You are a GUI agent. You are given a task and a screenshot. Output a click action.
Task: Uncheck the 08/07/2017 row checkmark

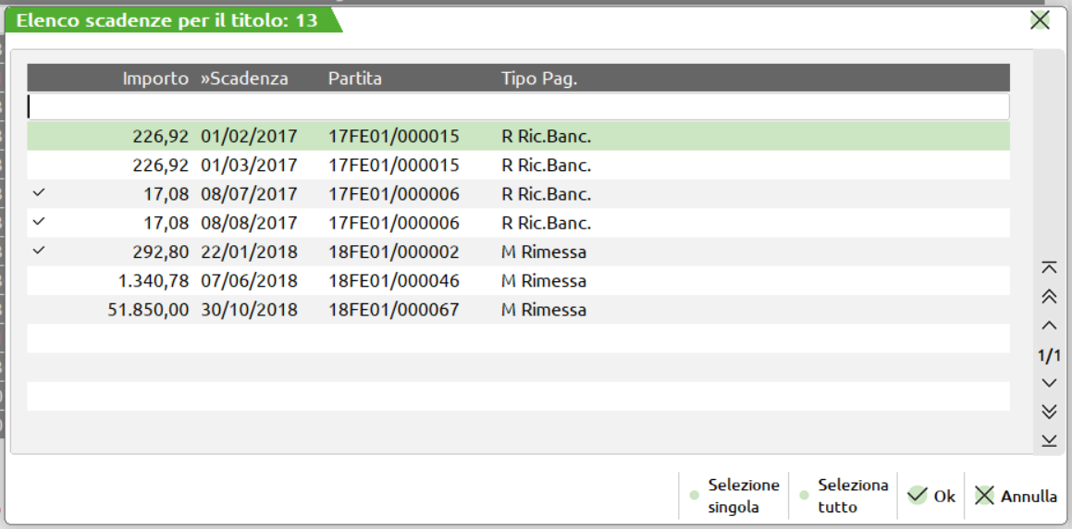click(x=38, y=193)
